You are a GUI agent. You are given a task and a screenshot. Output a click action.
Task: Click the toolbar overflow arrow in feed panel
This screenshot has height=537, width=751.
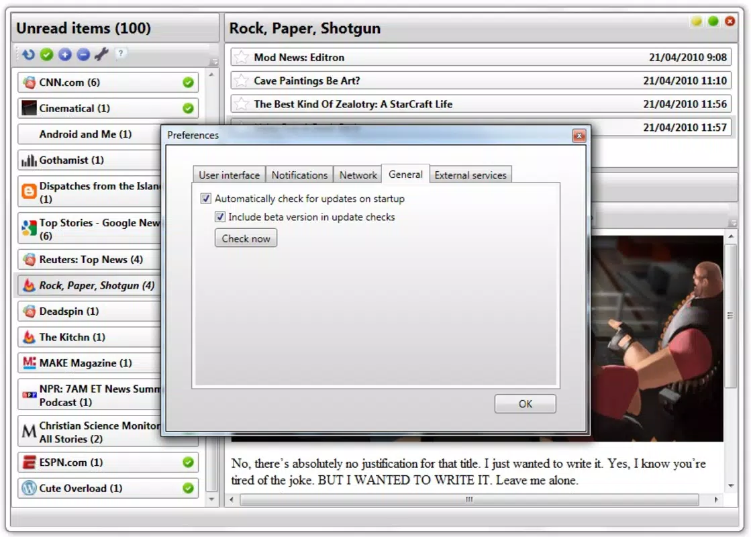pyautogui.click(x=214, y=62)
